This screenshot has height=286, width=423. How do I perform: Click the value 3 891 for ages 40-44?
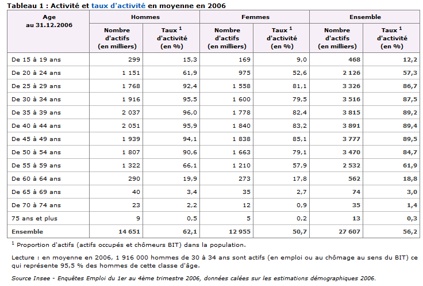tap(352, 126)
